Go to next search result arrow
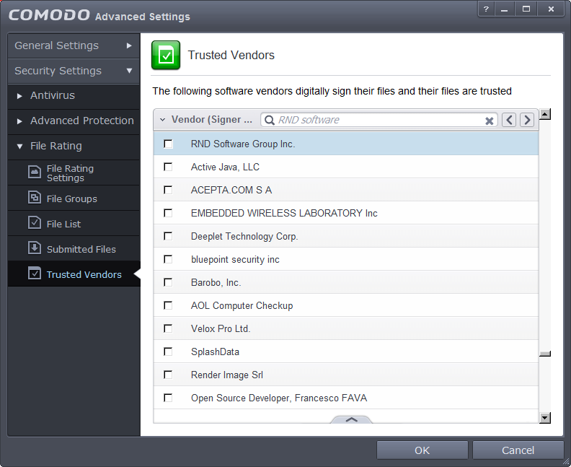The image size is (571, 467). click(x=527, y=120)
